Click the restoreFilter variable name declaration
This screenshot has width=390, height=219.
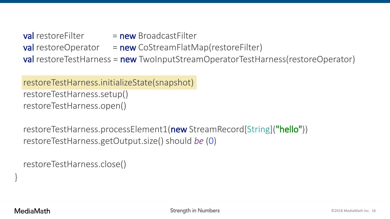(60, 36)
